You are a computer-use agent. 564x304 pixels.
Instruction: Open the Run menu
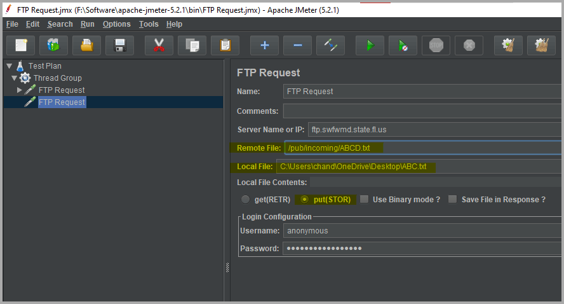coord(87,24)
